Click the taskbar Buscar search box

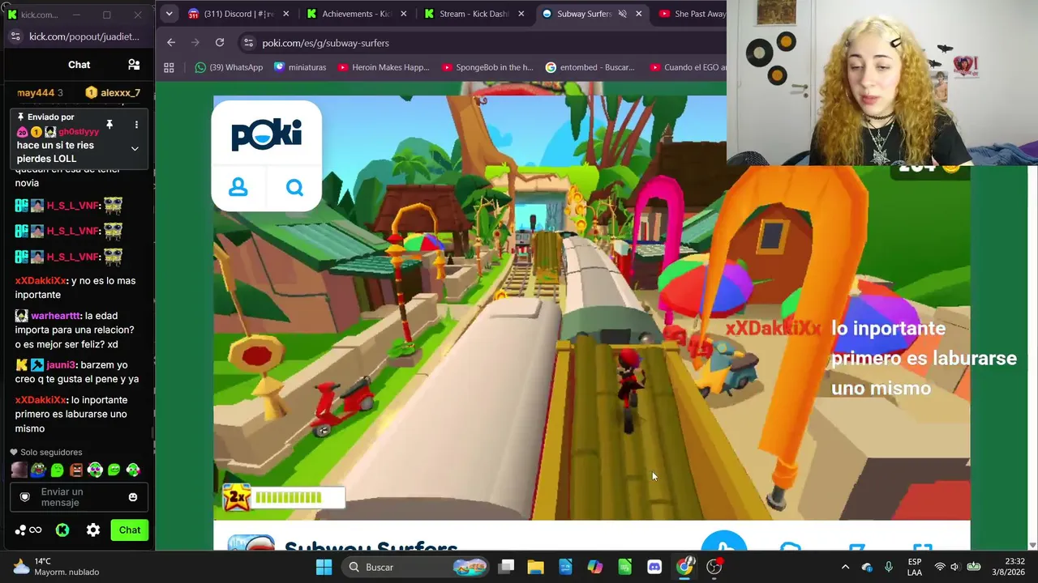click(415, 567)
